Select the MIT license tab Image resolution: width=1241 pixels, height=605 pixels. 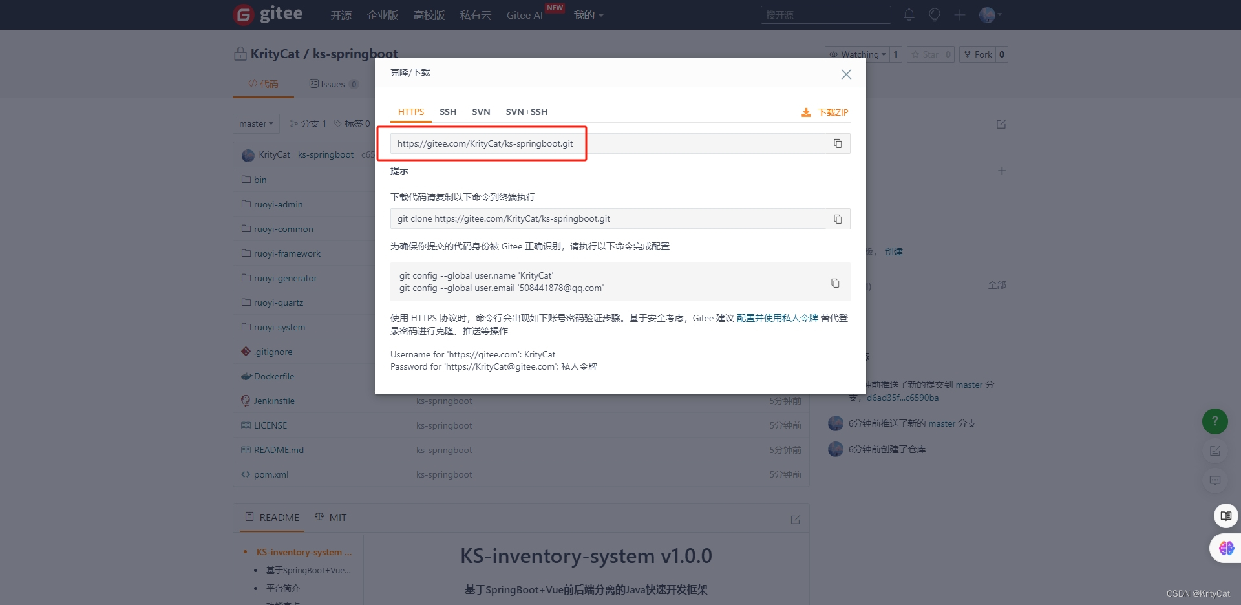click(330, 517)
